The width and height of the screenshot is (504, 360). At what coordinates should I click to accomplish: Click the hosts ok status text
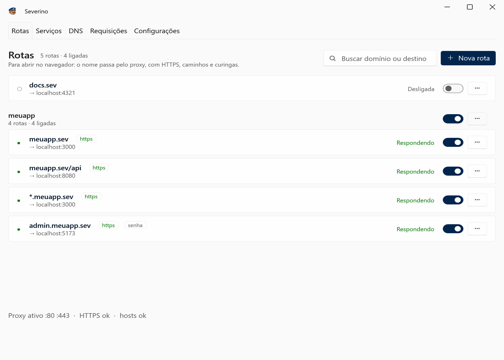[133, 316]
